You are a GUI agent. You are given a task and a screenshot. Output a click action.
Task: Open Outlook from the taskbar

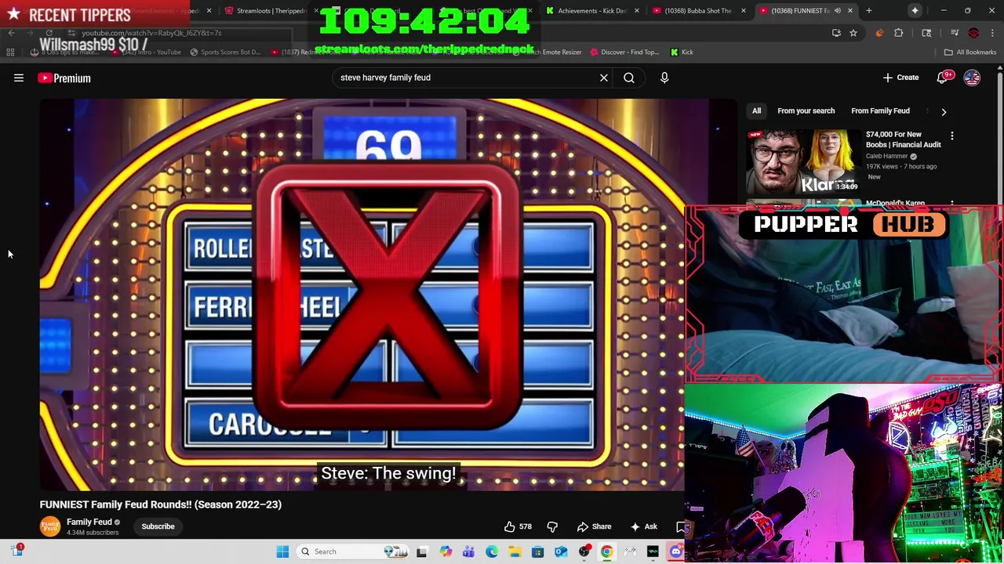point(561,551)
